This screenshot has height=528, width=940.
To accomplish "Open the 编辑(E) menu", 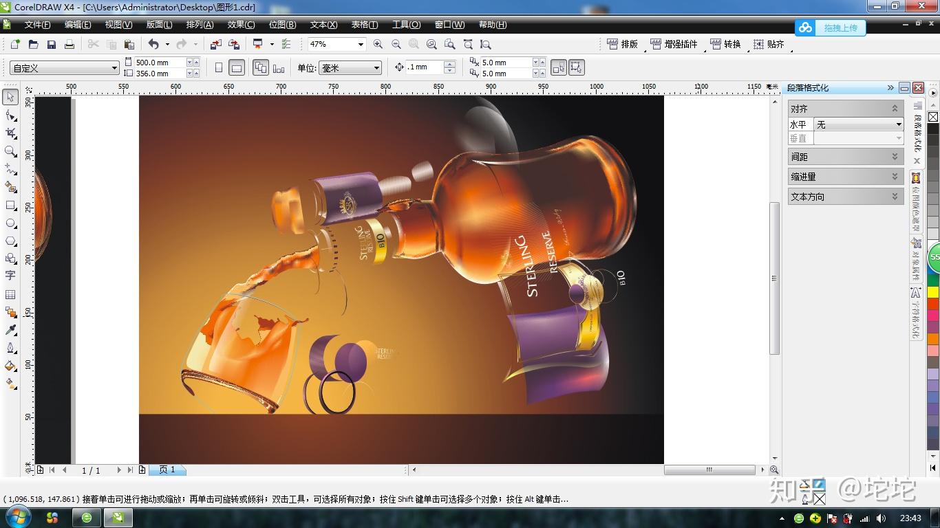I will tap(78, 25).
